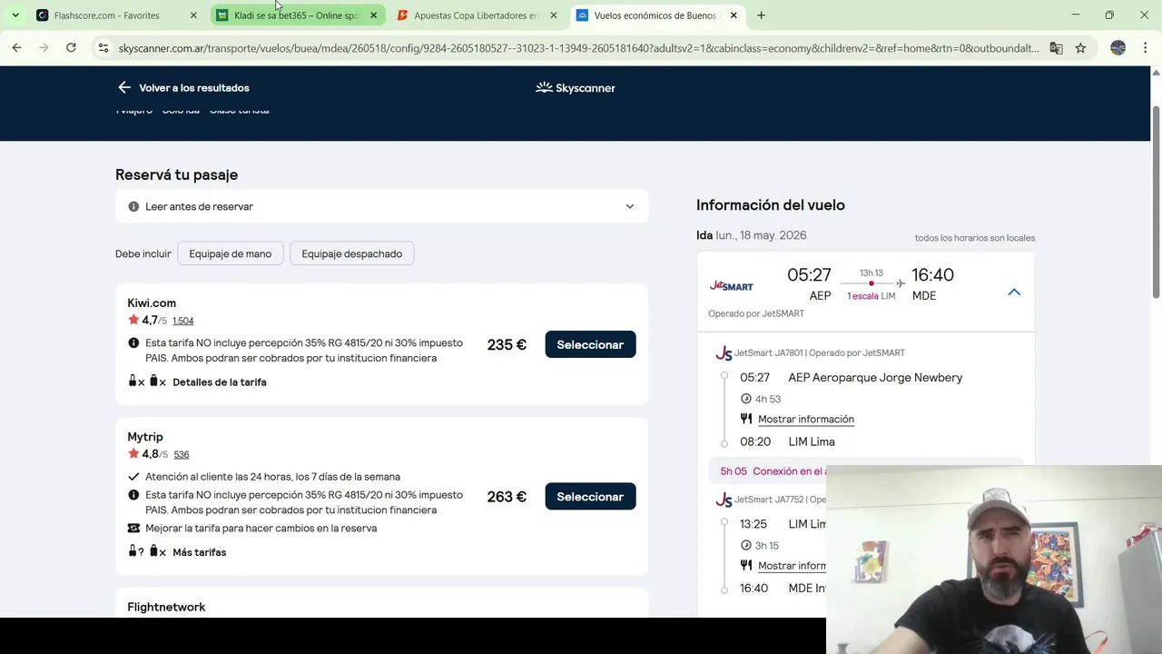Click Operado por JetSMART text
1162x654 pixels.
tap(756, 313)
